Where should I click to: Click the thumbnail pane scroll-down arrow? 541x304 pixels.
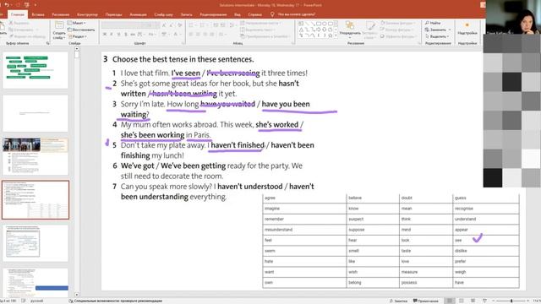coord(77,295)
